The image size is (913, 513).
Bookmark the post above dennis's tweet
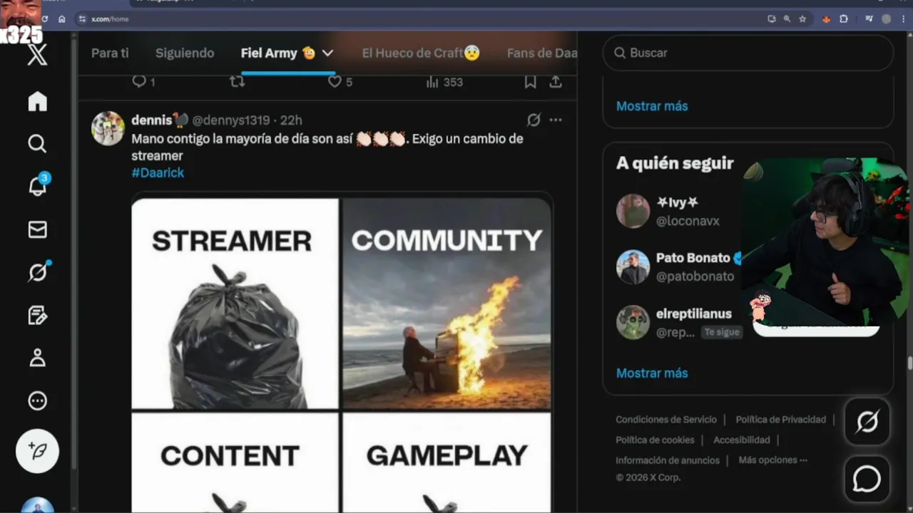[x=530, y=82]
